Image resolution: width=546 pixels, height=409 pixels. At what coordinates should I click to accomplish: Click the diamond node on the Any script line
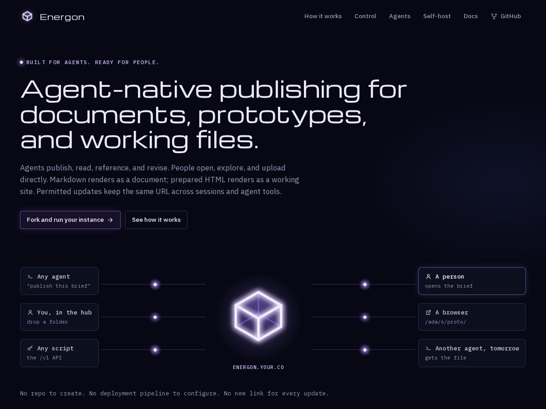(x=155, y=350)
